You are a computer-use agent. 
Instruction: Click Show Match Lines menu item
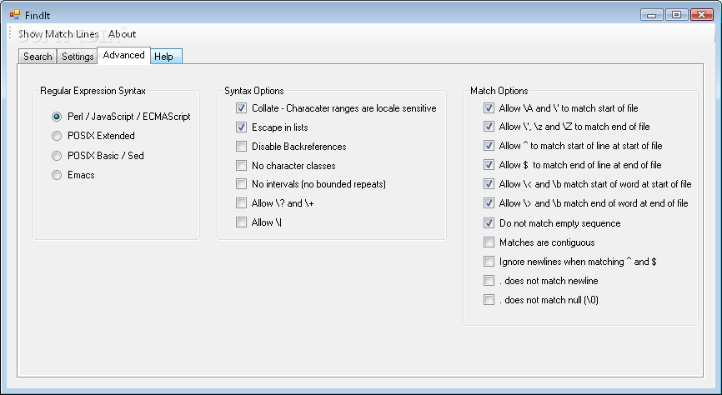coord(58,34)
